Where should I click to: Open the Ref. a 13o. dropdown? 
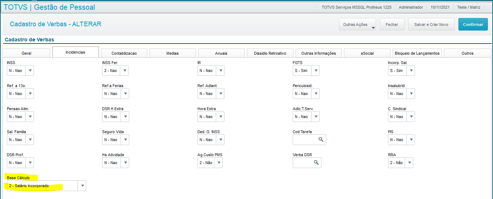(30, 94)
